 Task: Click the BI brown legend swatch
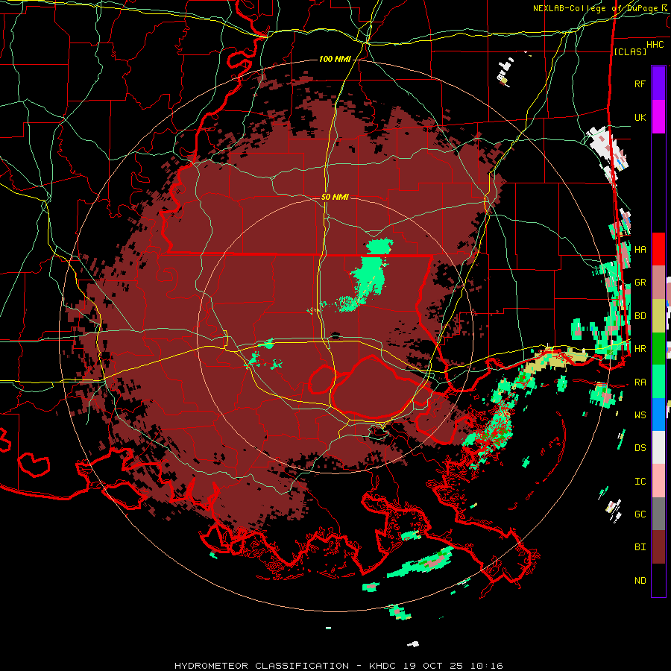658,547
